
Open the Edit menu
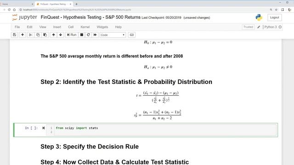coord(29,27)
